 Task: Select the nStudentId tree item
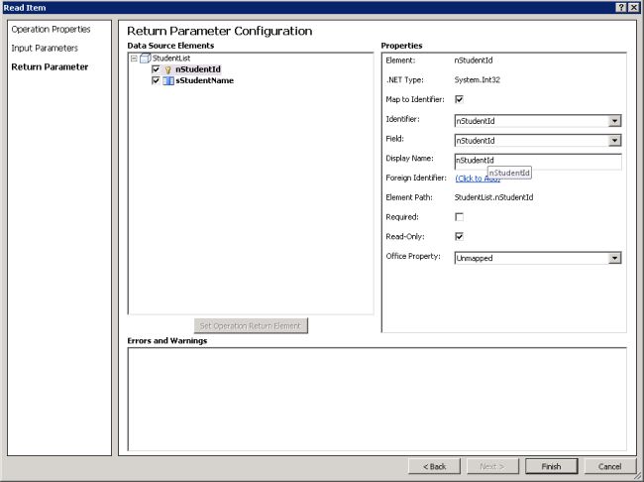coord(198,69)
